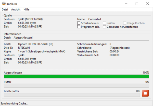
Task: Click the Gerätepuffer progress bar
Action: tap(72, 95)
